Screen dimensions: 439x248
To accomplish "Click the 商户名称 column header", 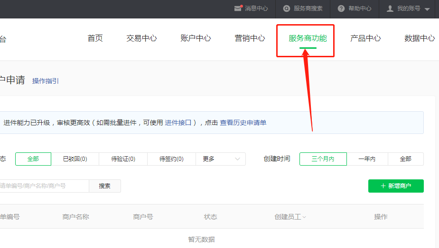I will [x=75, y=217].
